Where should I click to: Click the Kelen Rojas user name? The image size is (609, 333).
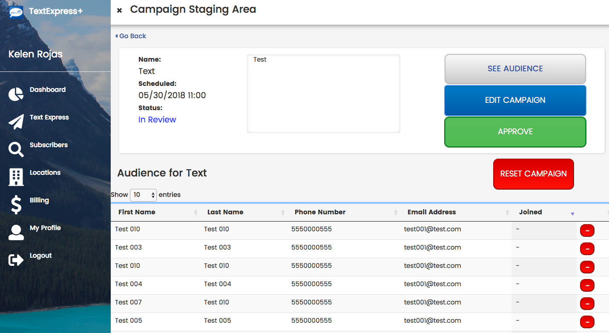35,54
